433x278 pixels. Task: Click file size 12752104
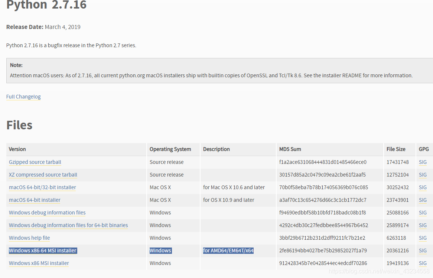(x=398, y=175)
